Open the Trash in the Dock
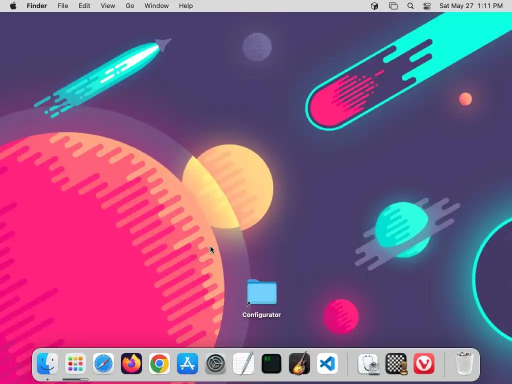This screenshot has width=512, height=384. pos(464,363)
